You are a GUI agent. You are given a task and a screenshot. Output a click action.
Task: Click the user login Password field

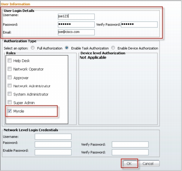point(76,25)
